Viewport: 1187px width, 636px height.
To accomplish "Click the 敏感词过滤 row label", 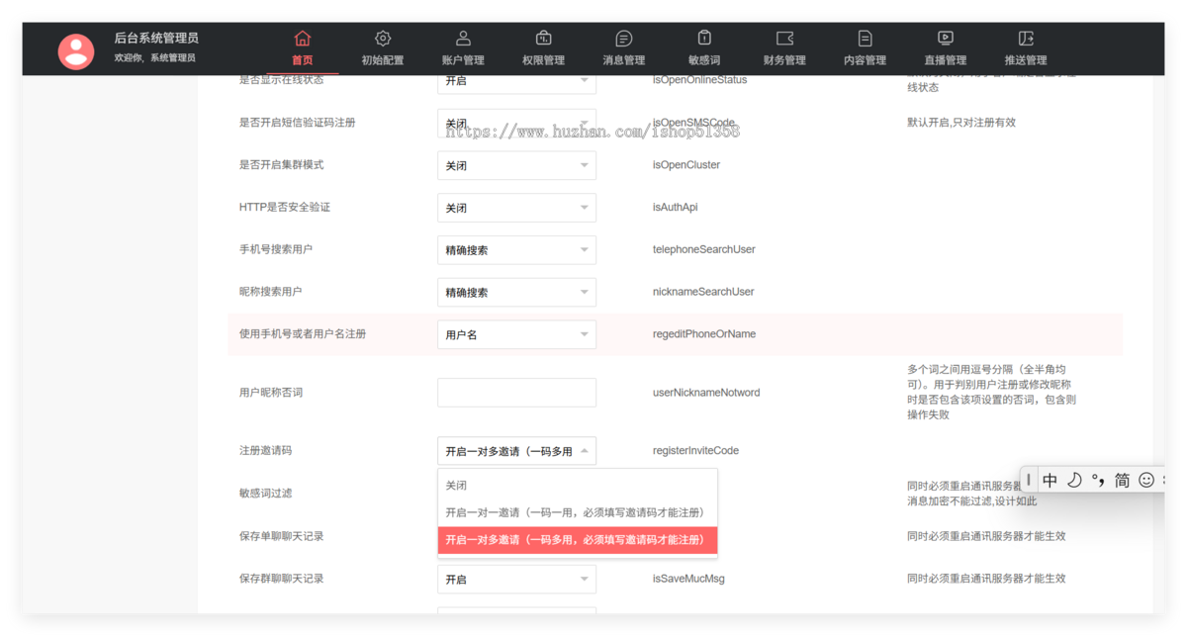I will pyautogui.click(x=265, y=493).
